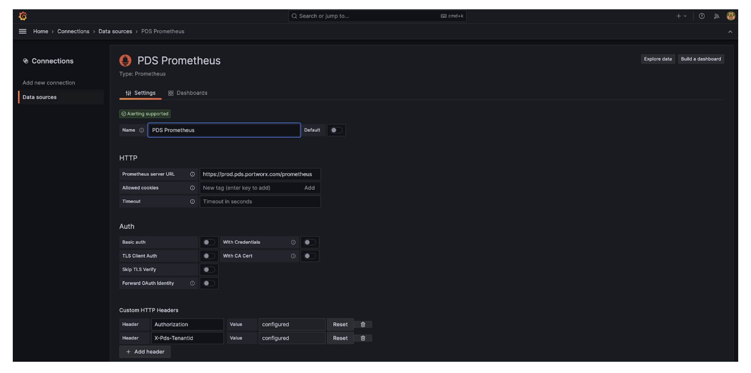Go to Data sources breadcrumb
This screenshot has width=751, height=373.
[115, 31]
